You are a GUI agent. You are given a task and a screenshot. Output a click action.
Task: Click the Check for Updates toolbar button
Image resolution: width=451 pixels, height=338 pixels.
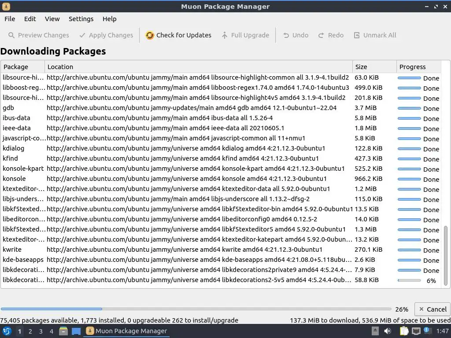click(178, 35)
